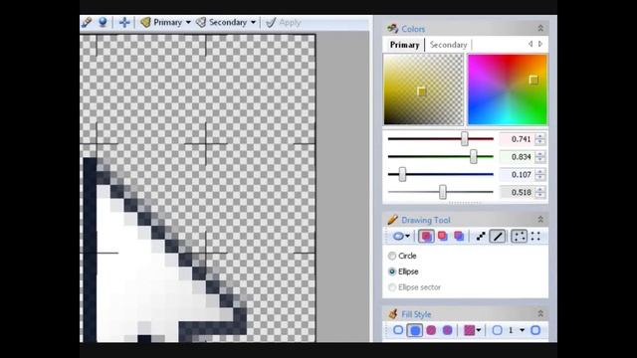Select the jagged pixel line icon
Image resolution: width=637 pixels, height=358 pixels.
(x=481, y=237)
